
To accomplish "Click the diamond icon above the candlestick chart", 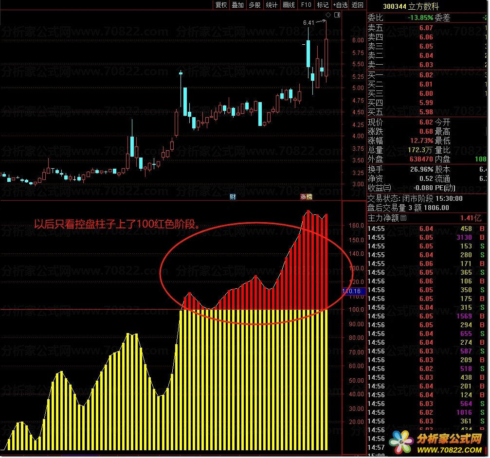I will (x=328, y=15).
